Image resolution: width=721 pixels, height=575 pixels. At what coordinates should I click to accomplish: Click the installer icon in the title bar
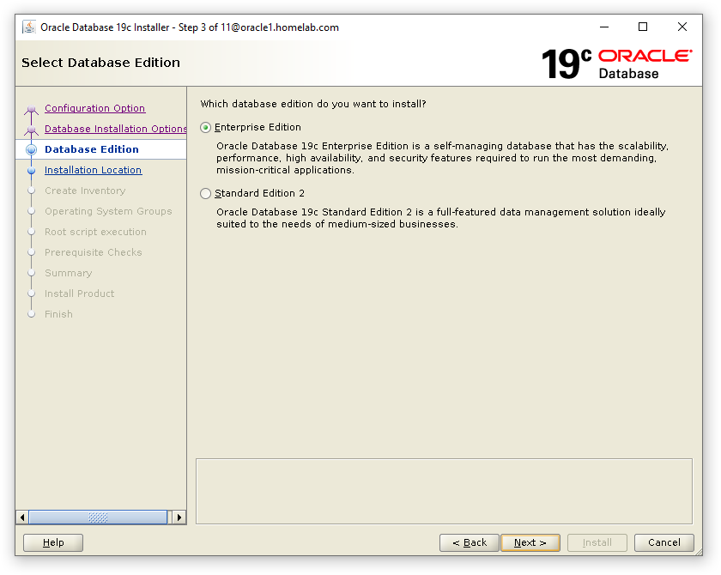[x=27, y=27]
